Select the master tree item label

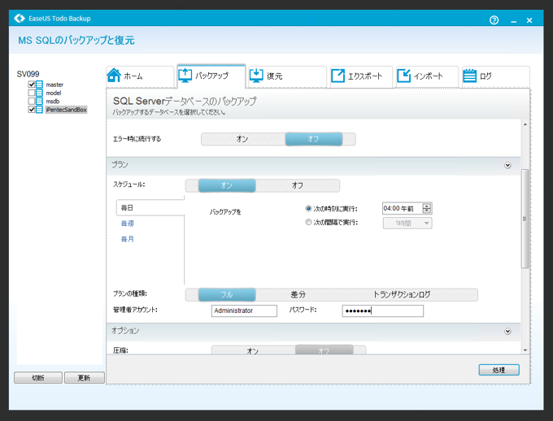[x=54, y=85]
